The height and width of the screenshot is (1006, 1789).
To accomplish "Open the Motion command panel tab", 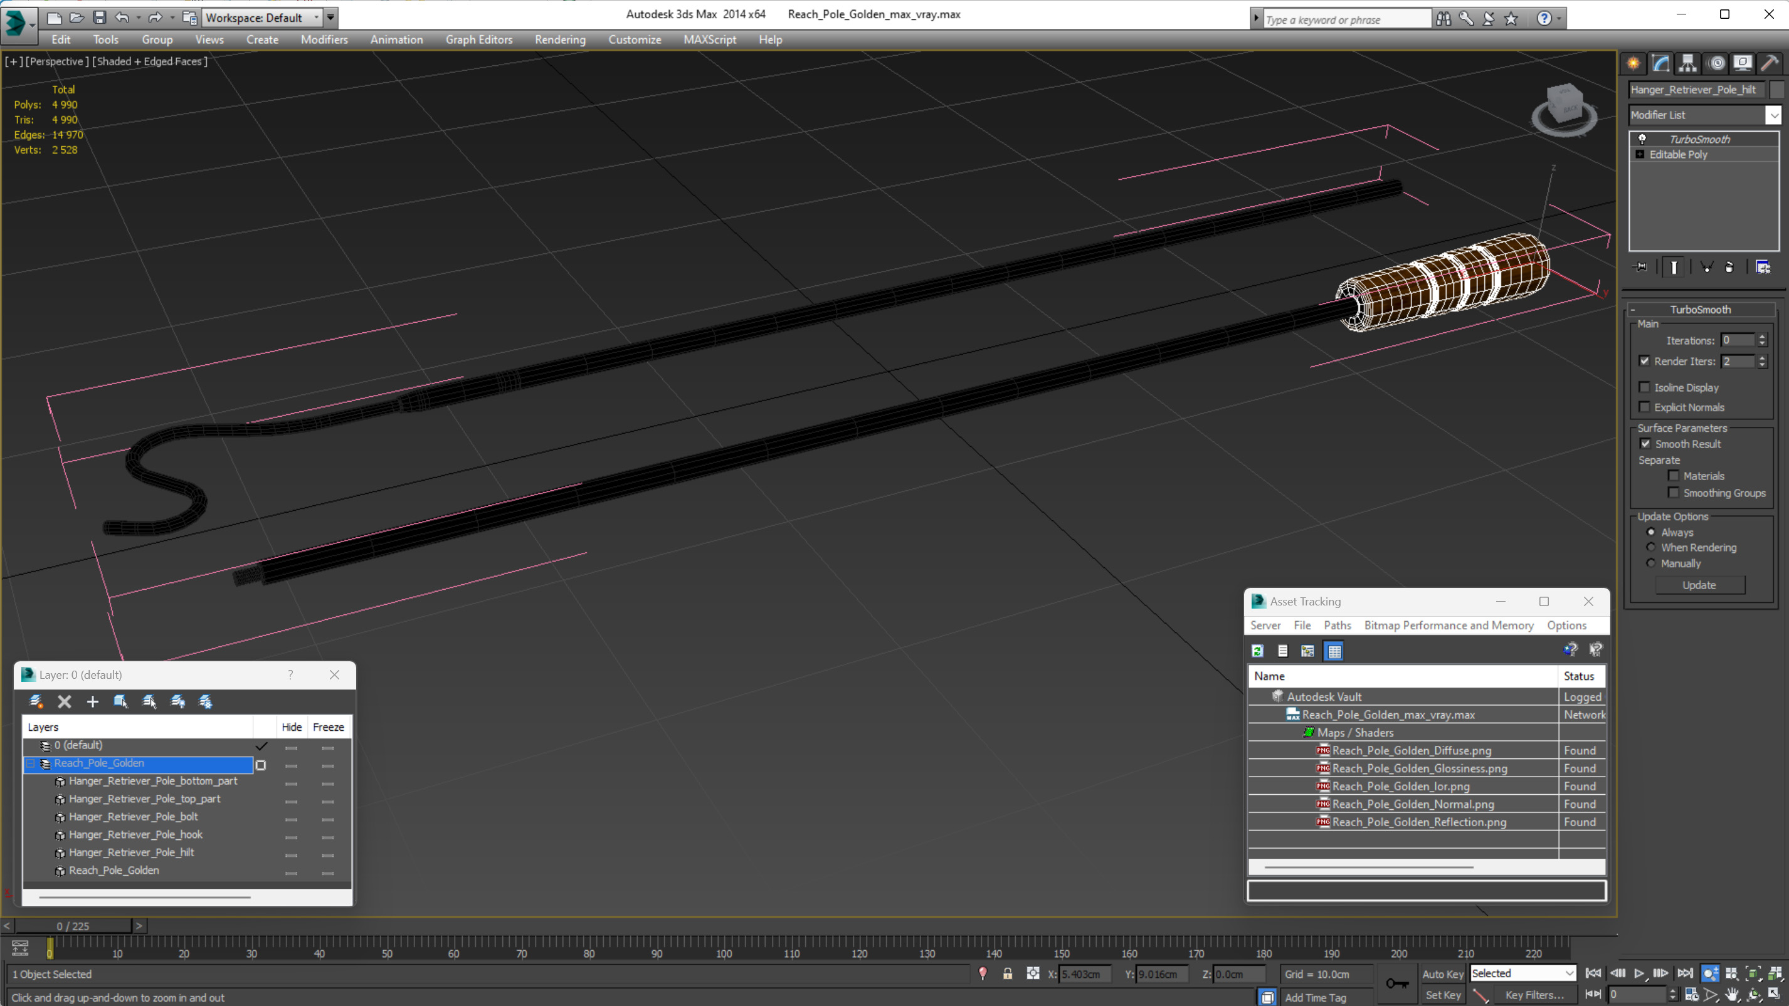I will (1716, 63).
